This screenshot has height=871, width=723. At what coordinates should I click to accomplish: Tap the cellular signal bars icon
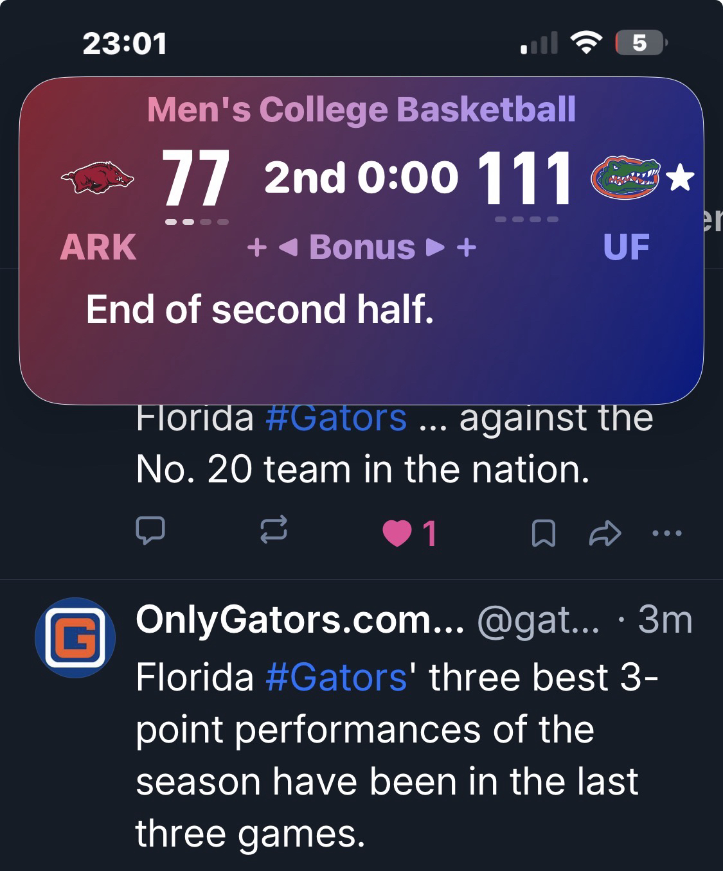pyautogui.click(x=539, y=44)
